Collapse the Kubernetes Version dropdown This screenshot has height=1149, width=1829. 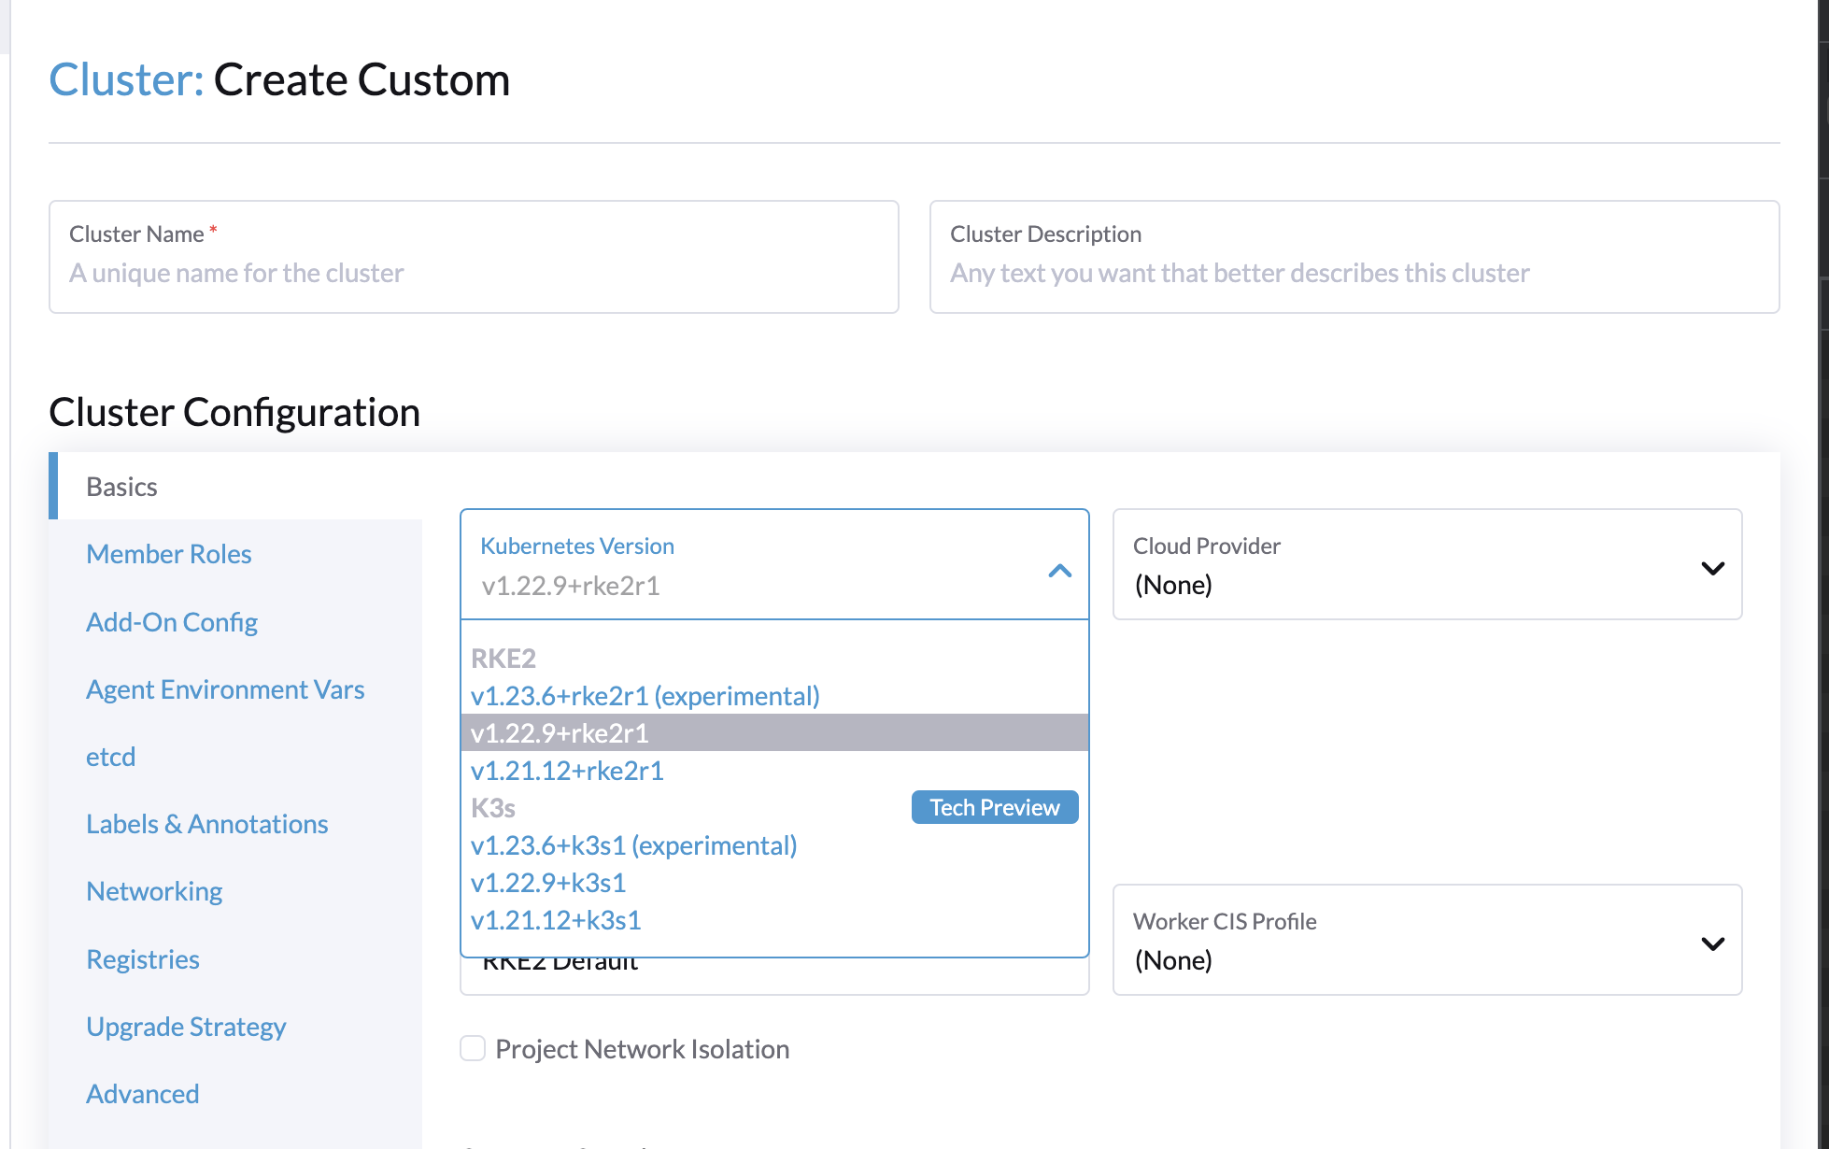point(1059,570)
